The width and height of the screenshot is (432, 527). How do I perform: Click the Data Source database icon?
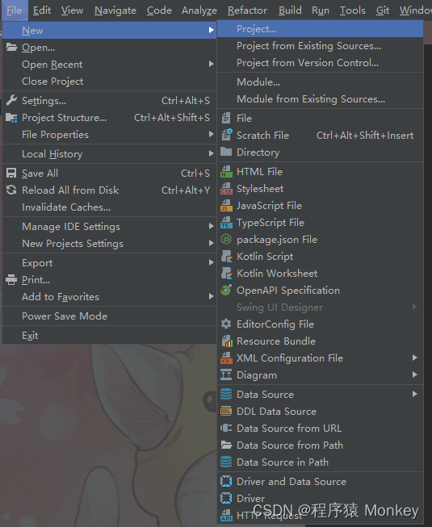click(x=226, y=394)
